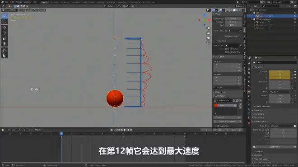Choose the Measure tool
Viewport: 298px width, 167px height.
[x=5, y=56]
